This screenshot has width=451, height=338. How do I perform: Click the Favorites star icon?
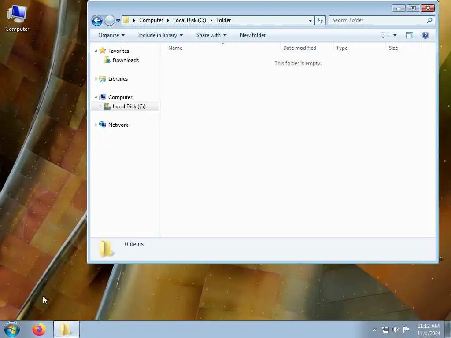(103, 51)
